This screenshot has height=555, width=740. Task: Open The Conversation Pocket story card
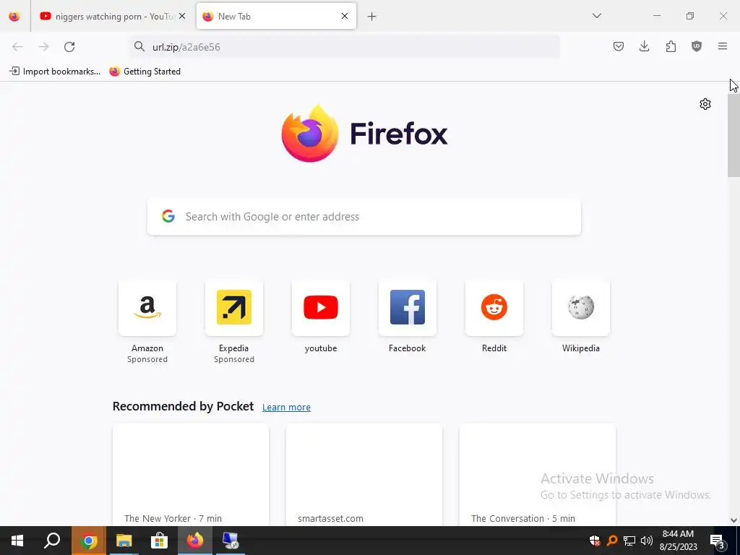[537, 475]
